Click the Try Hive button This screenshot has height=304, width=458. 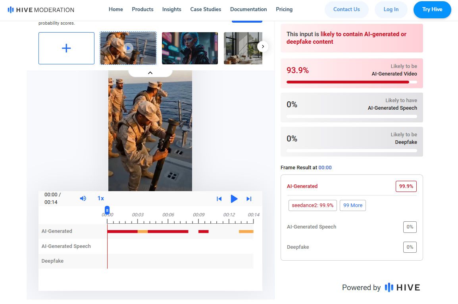(432, 10)
